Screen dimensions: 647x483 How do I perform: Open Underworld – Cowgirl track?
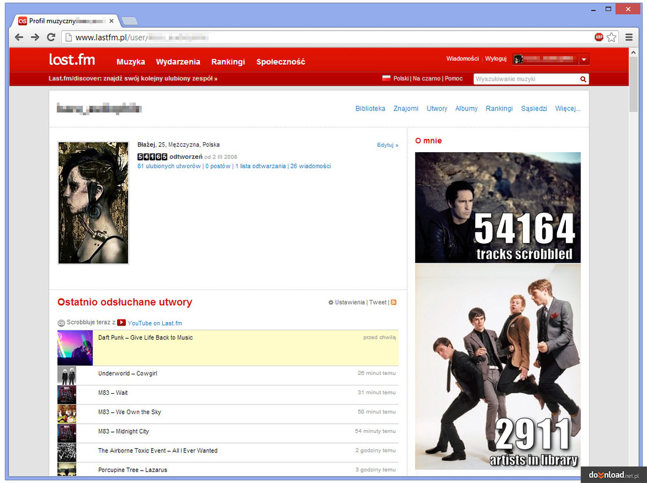pos(128,373)
